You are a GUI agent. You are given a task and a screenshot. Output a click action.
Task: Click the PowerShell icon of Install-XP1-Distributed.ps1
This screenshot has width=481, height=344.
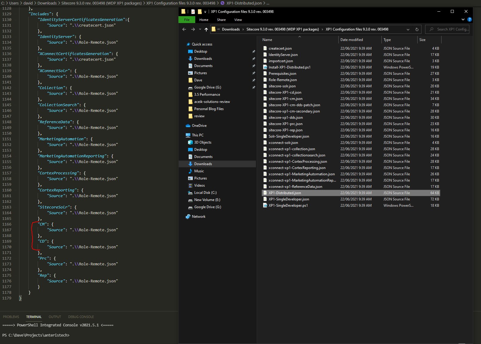pyautogui.click(x=265, y=67)
